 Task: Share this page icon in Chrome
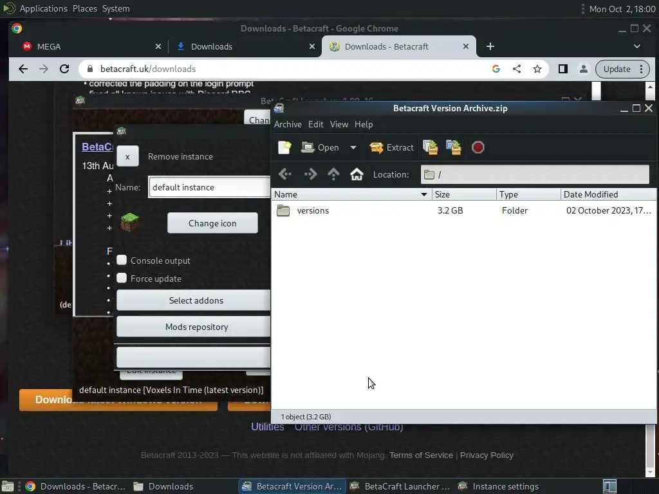click(517, 69)
